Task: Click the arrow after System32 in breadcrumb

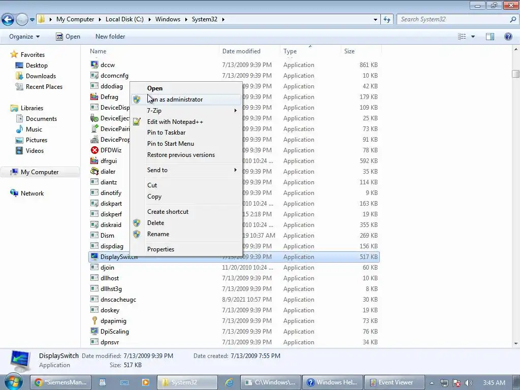Action: 223,19
